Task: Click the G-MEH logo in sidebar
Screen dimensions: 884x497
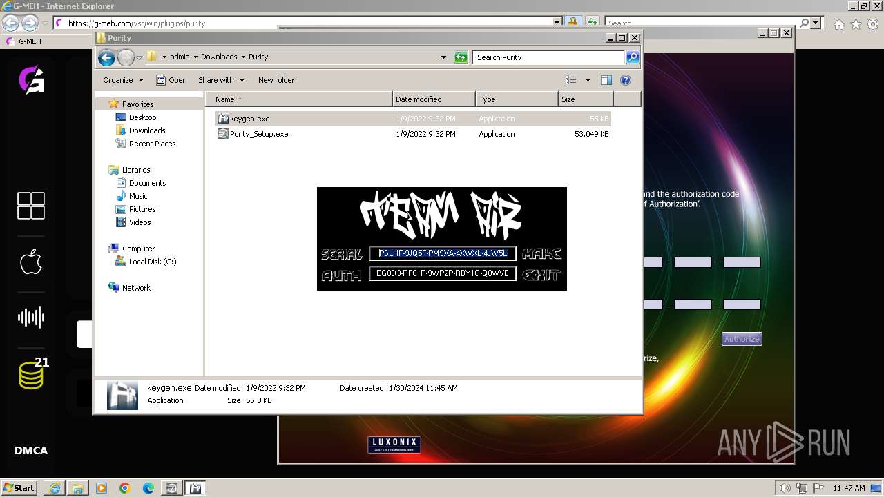Action: [x=31, y=81]
